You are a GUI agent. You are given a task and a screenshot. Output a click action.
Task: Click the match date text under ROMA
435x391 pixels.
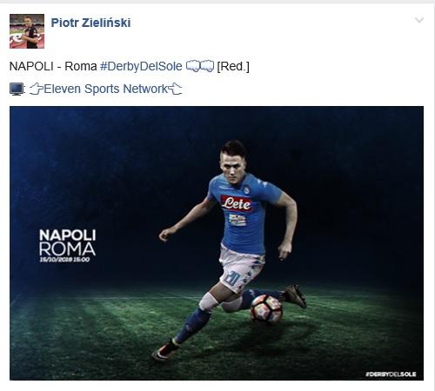pyautogui.click(x=64, y=260)
